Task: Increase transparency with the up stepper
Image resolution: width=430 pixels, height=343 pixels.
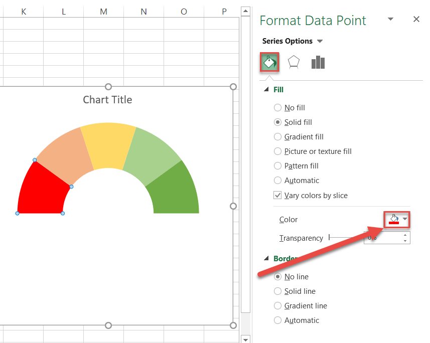Action: 405,235
